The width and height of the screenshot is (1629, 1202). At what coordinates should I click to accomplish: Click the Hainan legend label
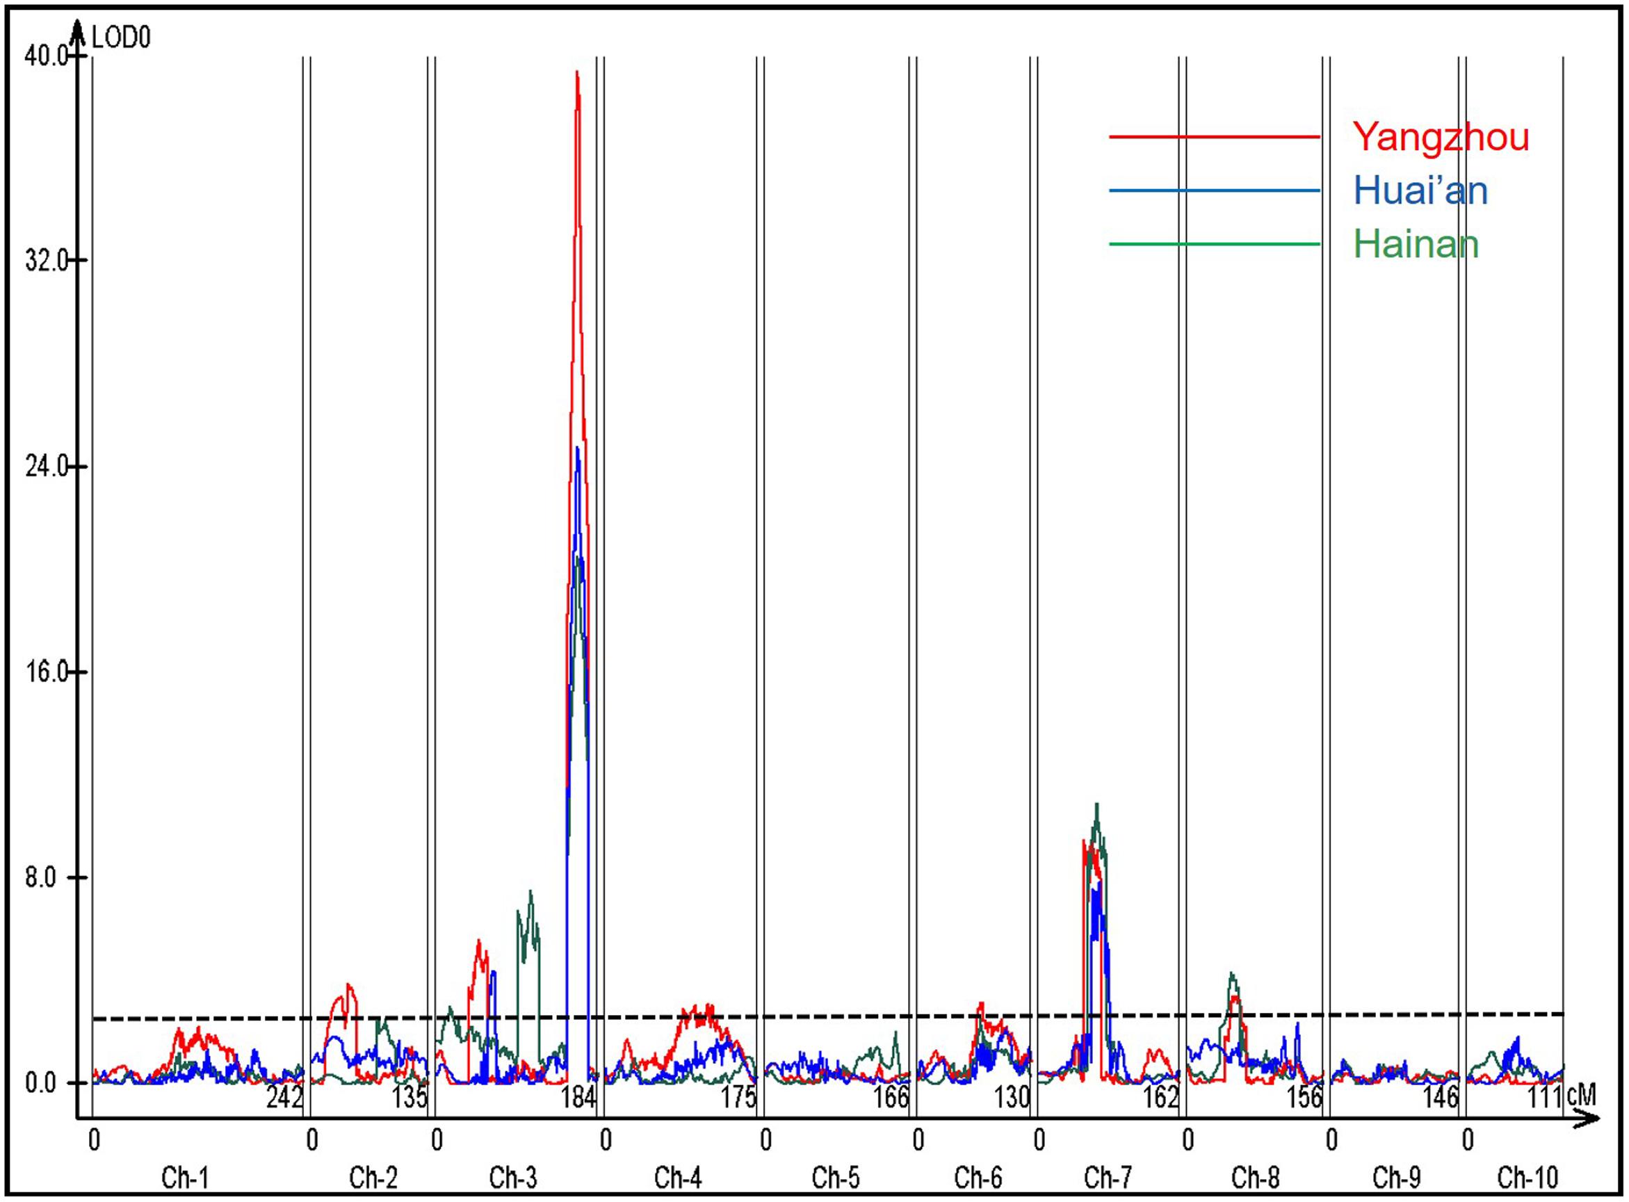coord(1416,245)
